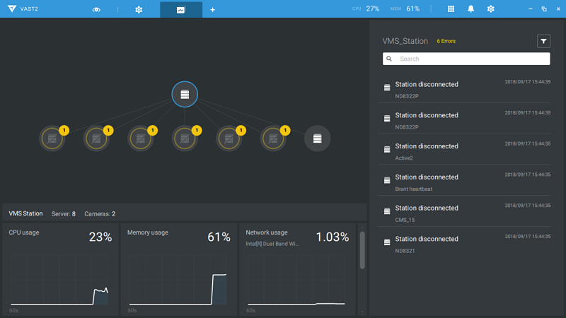Click the 6 Errors label
This screenshot has width=566, height=318.
446,41
